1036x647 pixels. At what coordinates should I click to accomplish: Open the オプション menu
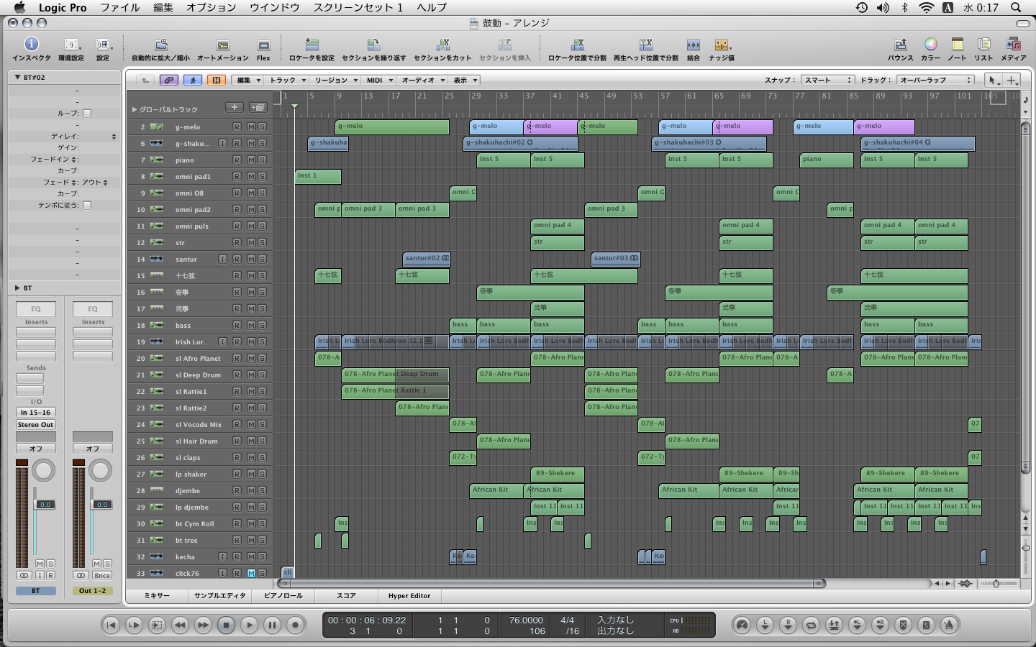coord(212,7)
